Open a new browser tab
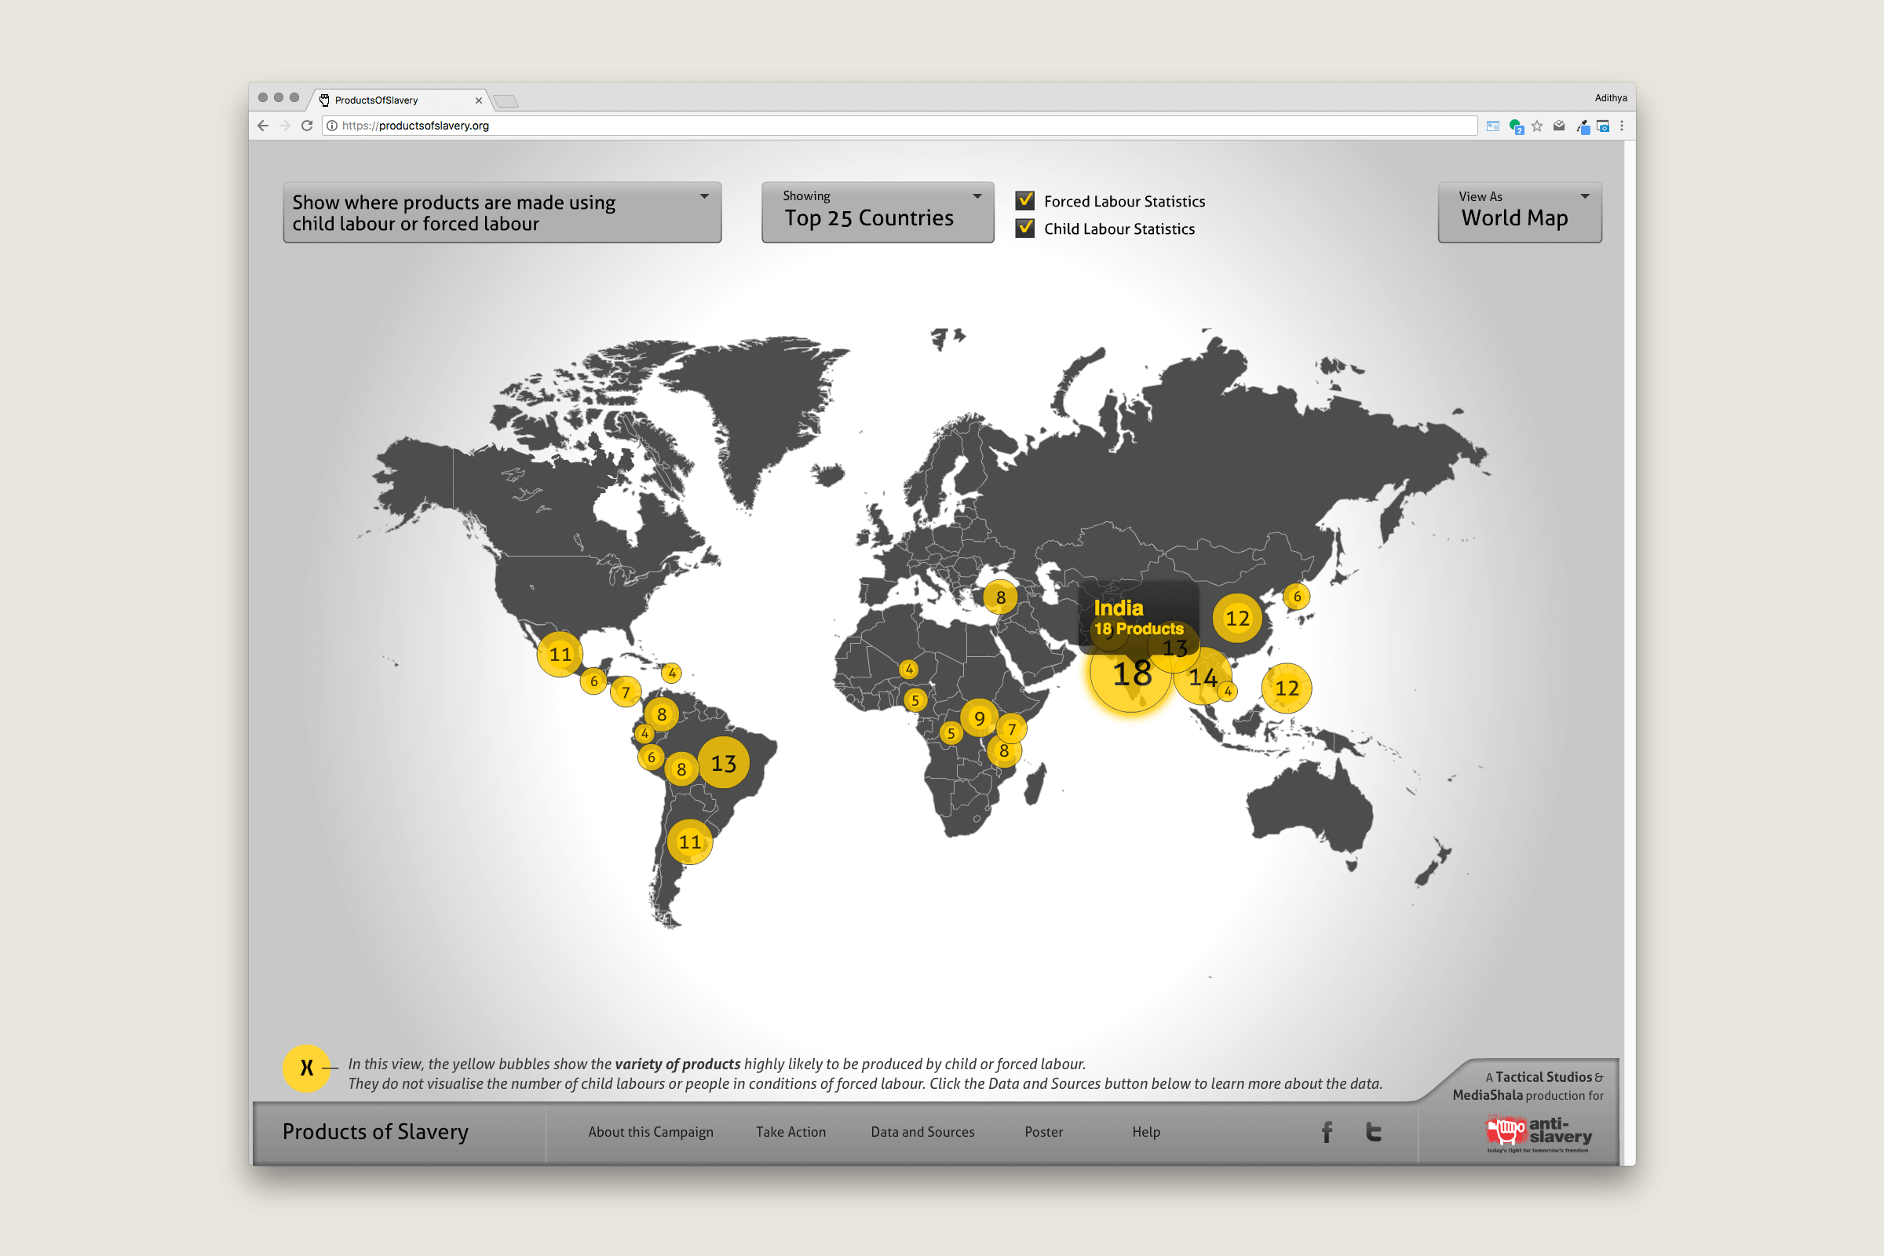 (x=506, y=101)
